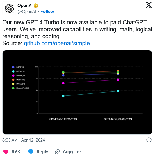The width and height of the screenshot is (155, 157).
Task: Click the OpenAI profile avatar logo
Action: (x=9, y=8)
